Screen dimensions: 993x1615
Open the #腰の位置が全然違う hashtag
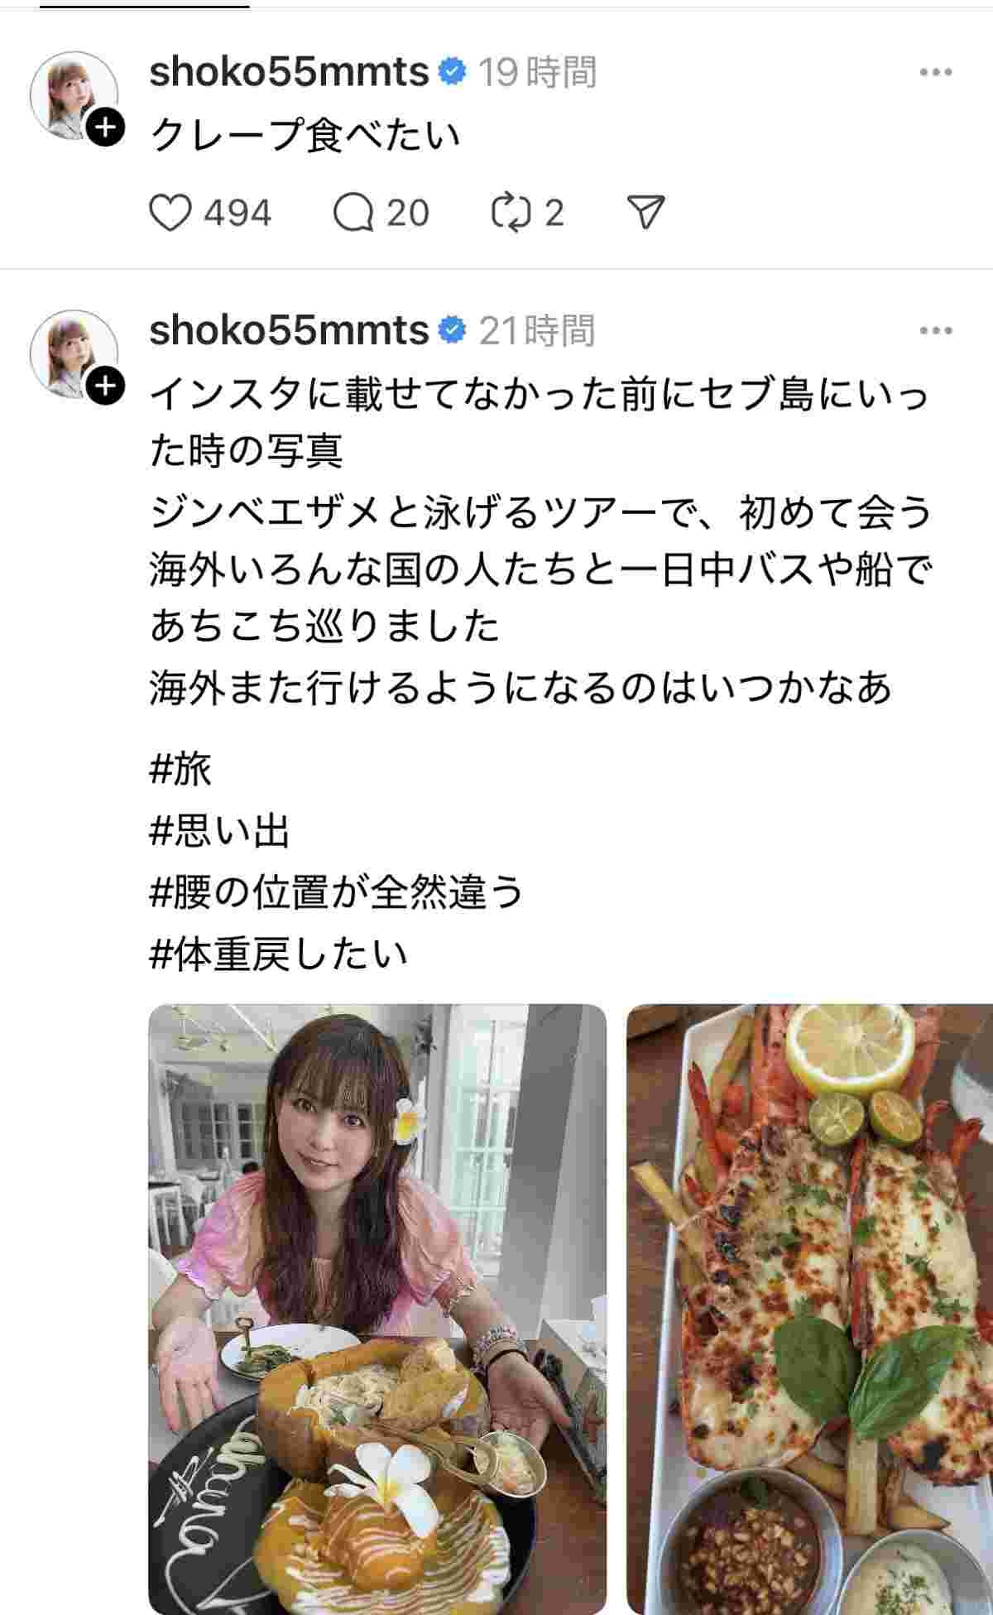click(x=337, y=892)
